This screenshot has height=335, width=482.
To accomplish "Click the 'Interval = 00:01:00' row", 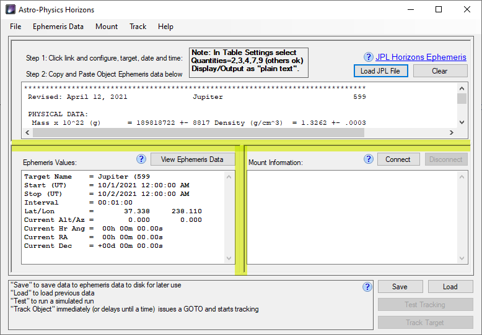I will [79, 203].
